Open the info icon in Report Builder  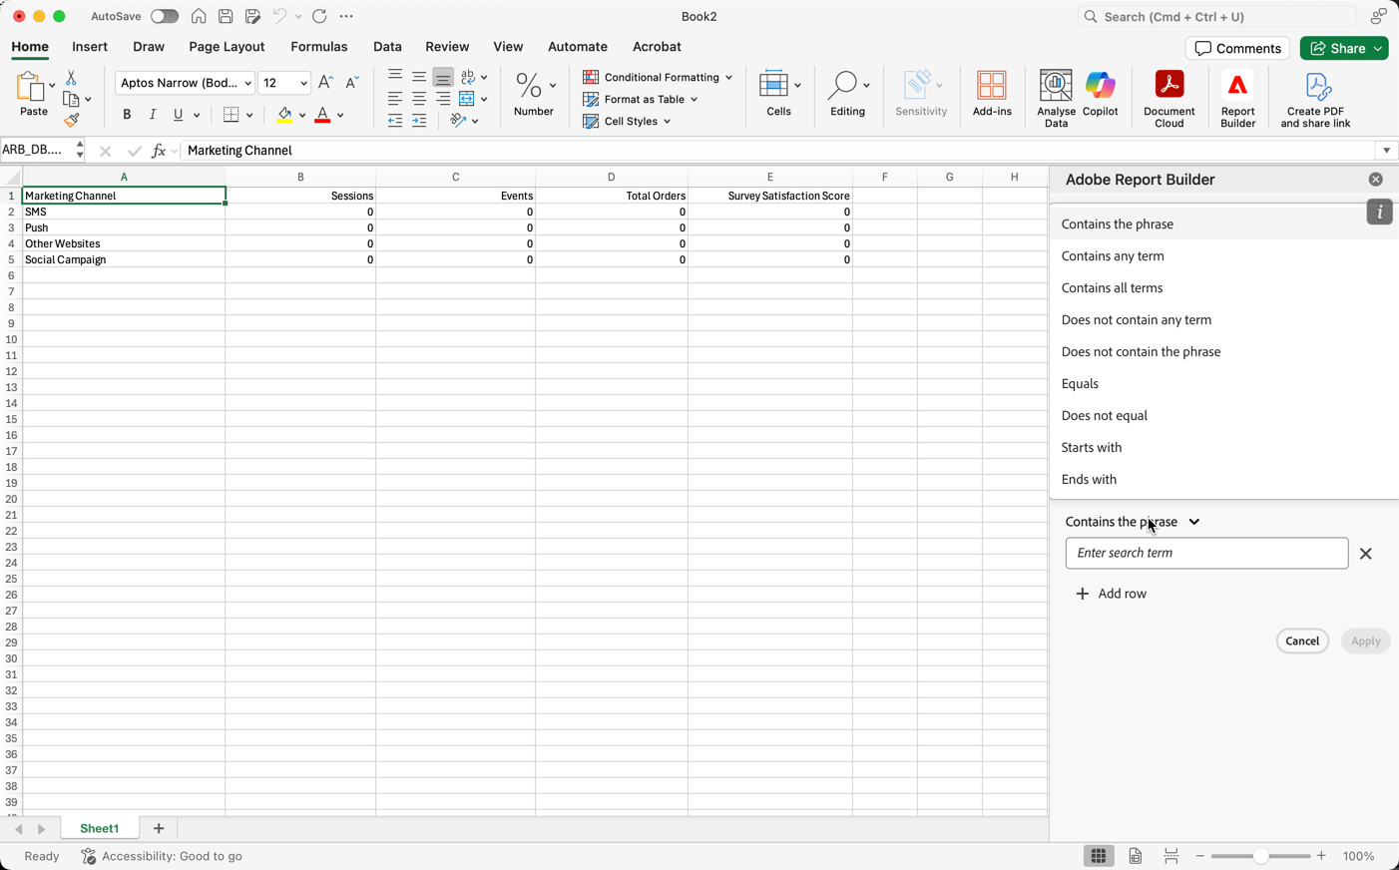pyautogui.click(x=1379, y=212)
